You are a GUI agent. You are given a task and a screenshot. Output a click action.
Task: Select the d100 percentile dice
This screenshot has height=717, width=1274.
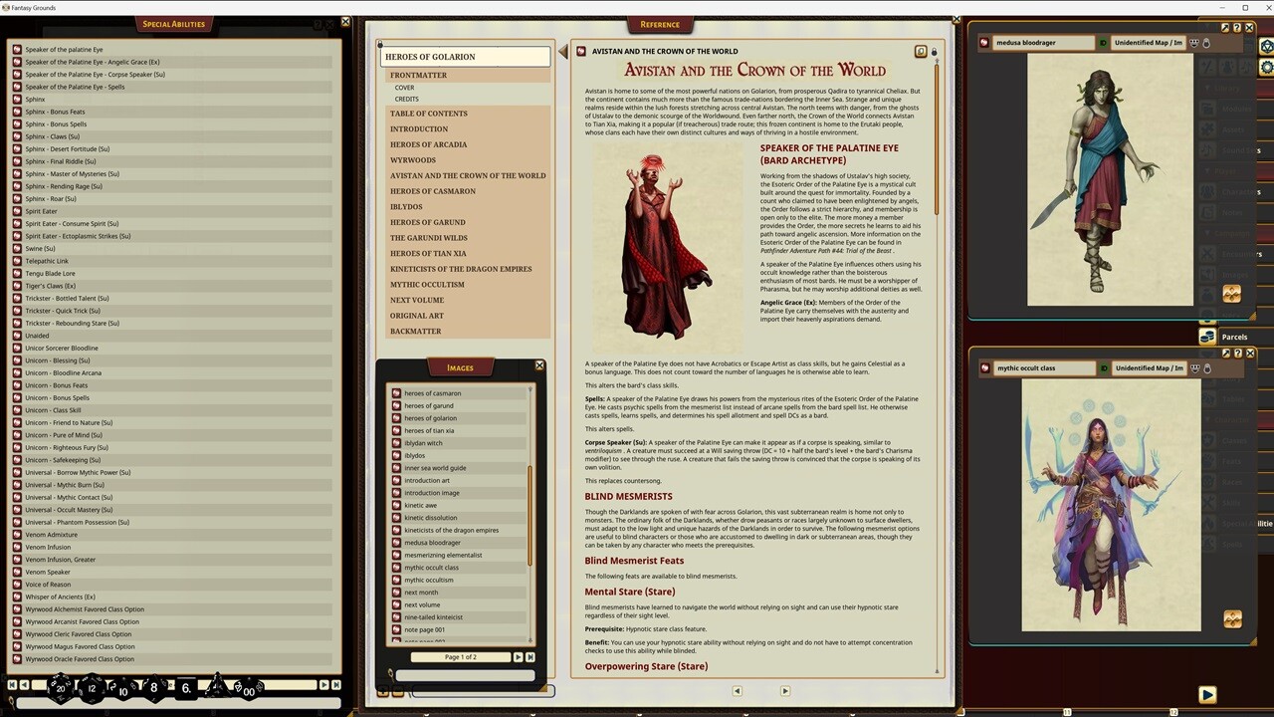248,689
